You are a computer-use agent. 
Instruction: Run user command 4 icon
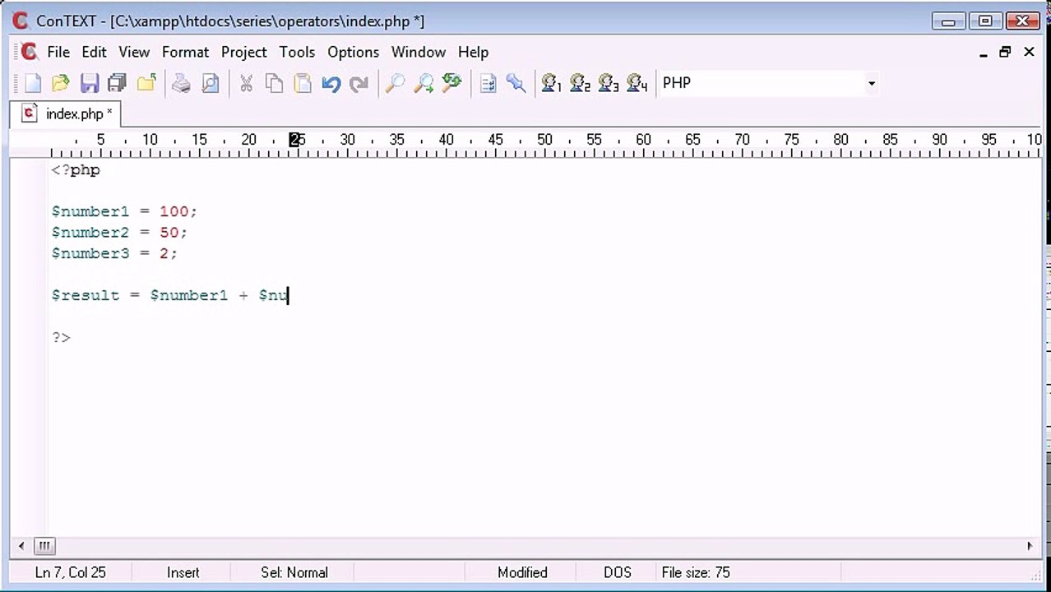tap(637, 83)
